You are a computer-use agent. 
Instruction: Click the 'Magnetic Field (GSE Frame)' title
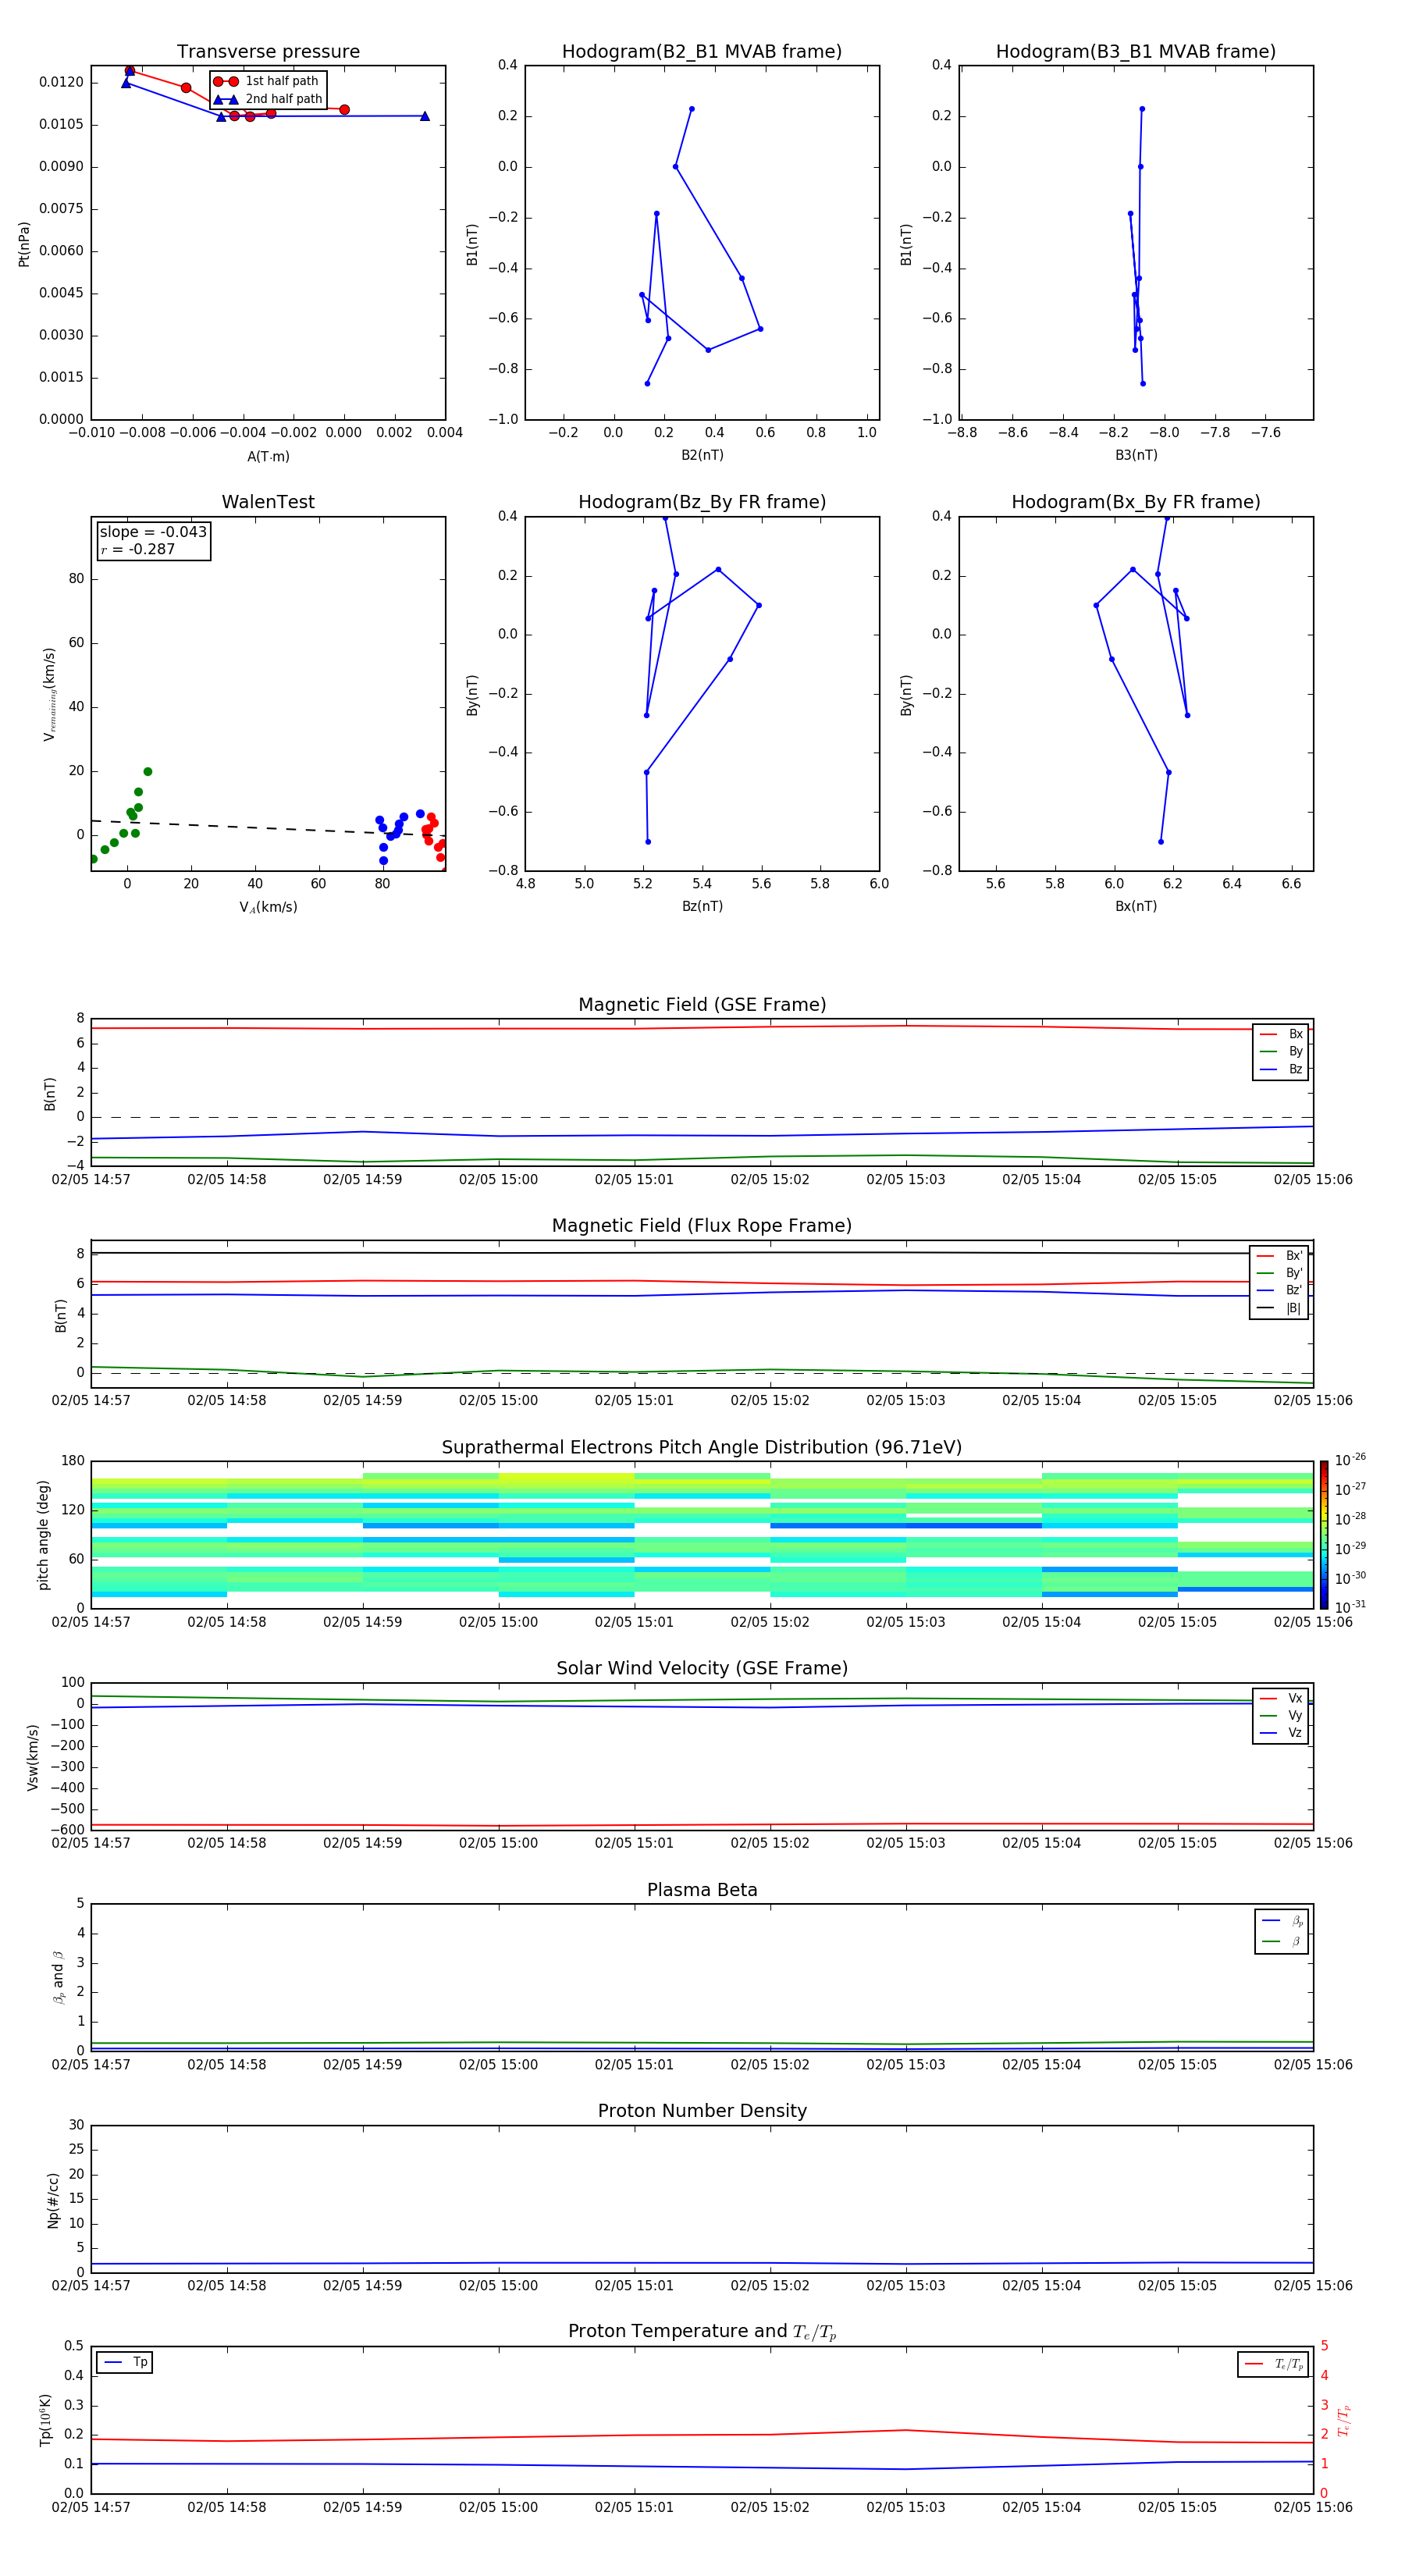tap(702, 1005)
